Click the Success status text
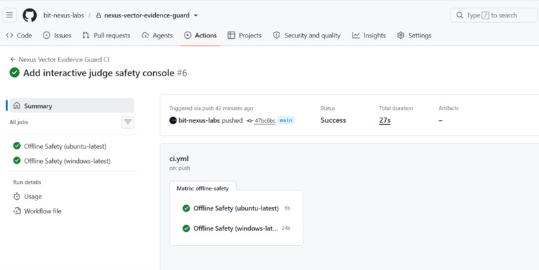Image resolution: width=539 pixels, height=270 pixels. tap(333, 120)
